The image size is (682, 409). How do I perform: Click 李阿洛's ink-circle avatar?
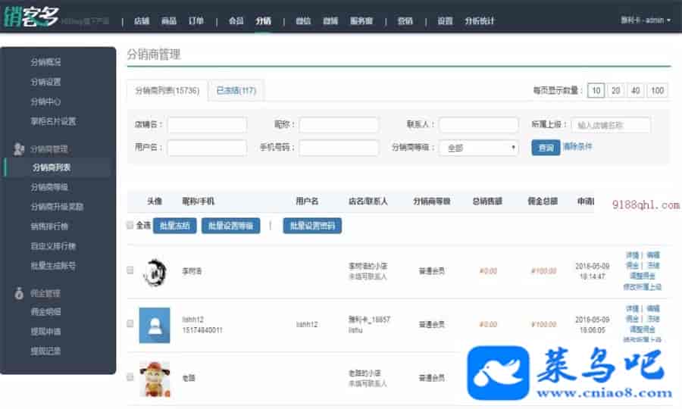click(155, 271)
